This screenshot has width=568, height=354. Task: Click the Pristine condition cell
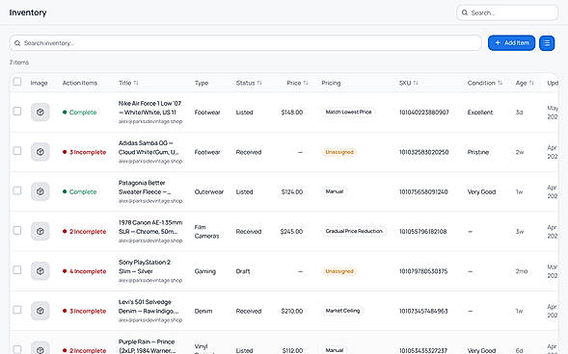(x=477, y=152)
